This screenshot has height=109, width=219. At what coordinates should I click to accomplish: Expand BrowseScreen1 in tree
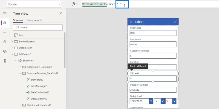(x=12, y=41)
